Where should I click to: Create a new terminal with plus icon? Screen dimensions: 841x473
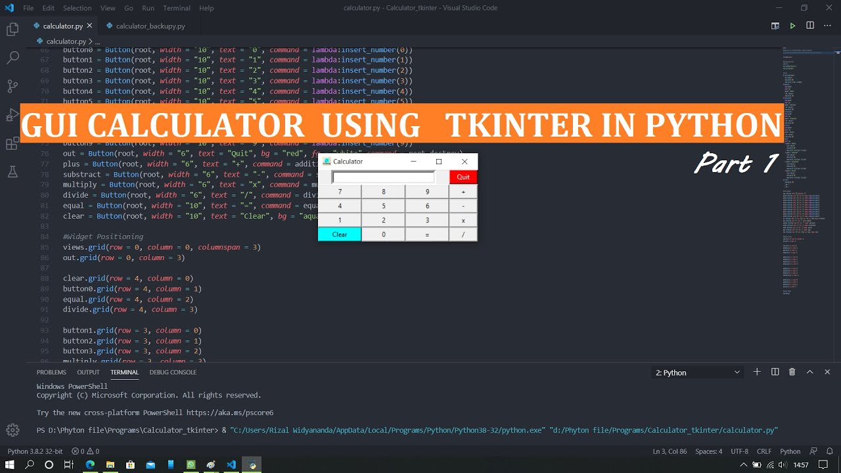pos(757,372)
